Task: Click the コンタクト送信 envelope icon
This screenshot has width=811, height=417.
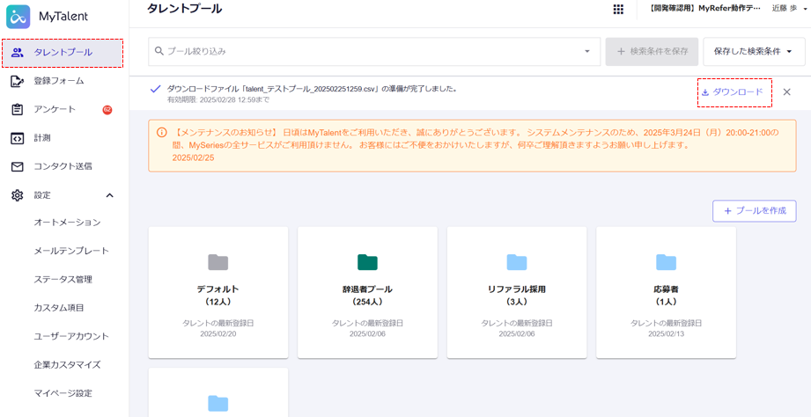Action: pyautogui.click(x=17, y=166)
